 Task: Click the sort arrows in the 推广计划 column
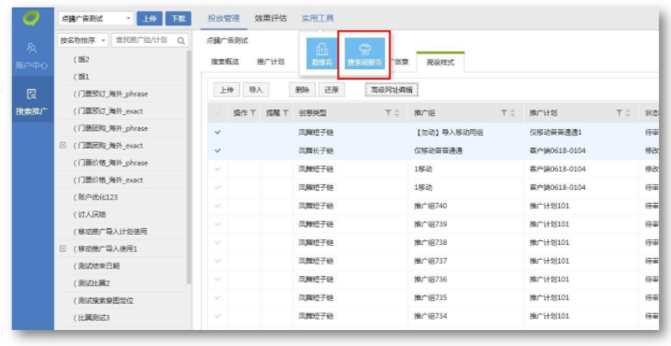(x=627, y=113)
